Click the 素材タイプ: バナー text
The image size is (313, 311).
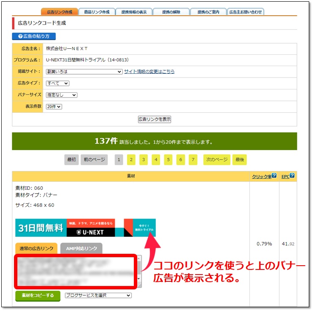(x=36, y=195)
